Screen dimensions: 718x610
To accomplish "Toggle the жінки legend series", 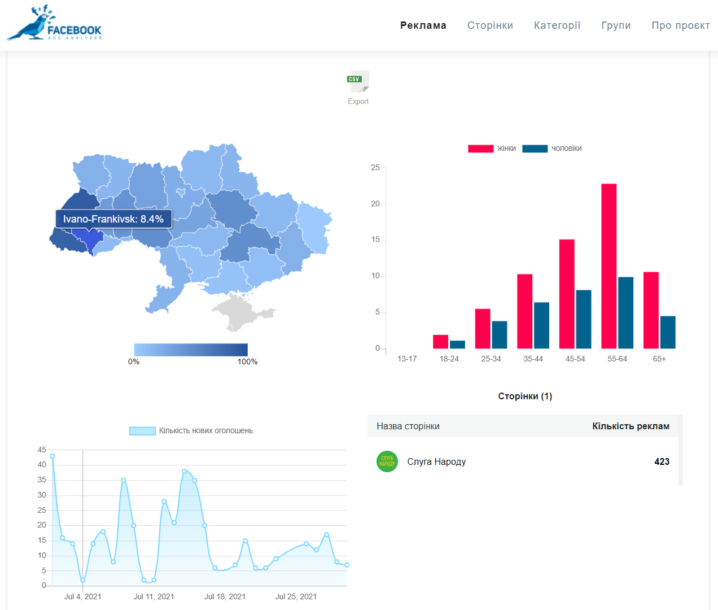I will (x=492, y=149).
